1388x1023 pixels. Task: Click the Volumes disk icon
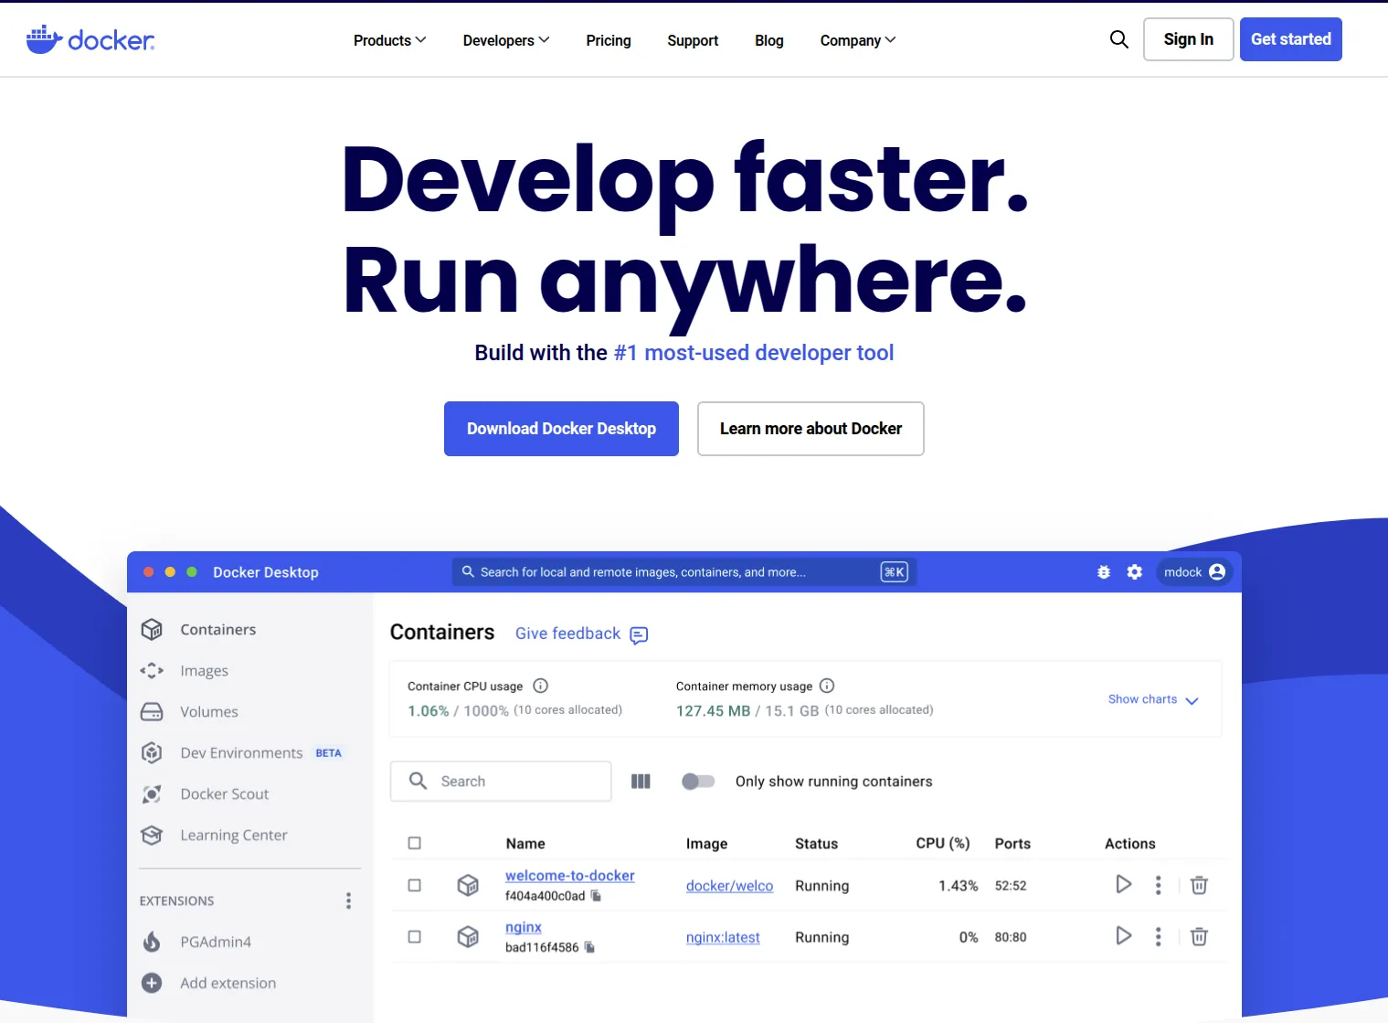[152, 711]
